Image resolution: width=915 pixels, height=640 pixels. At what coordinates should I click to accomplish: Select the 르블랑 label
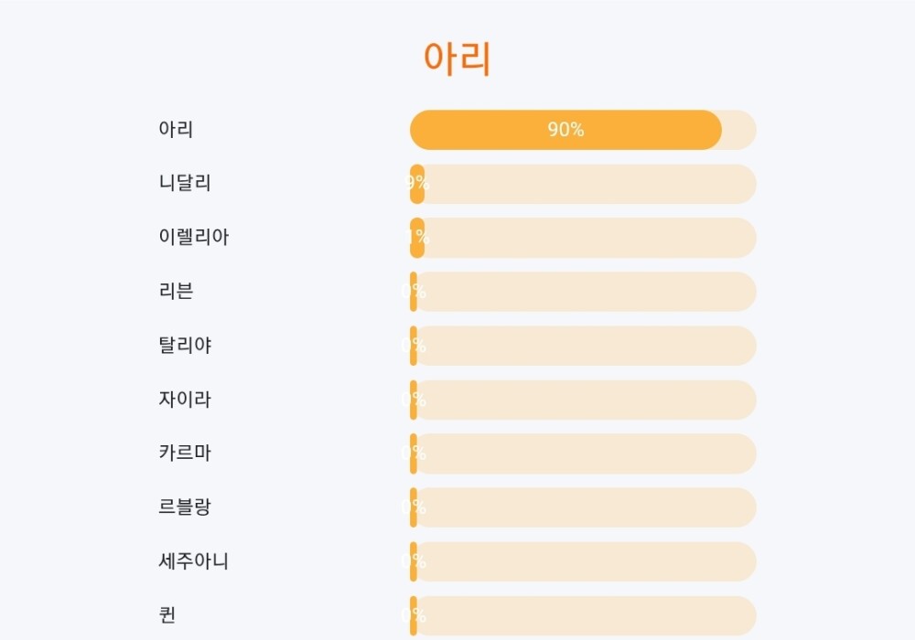pos(185,507)
